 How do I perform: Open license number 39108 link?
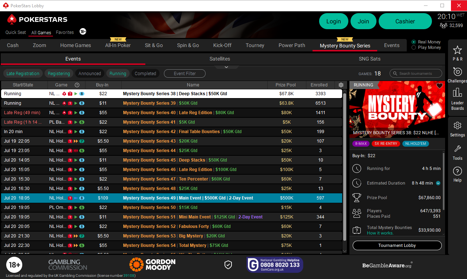[129, 275]
